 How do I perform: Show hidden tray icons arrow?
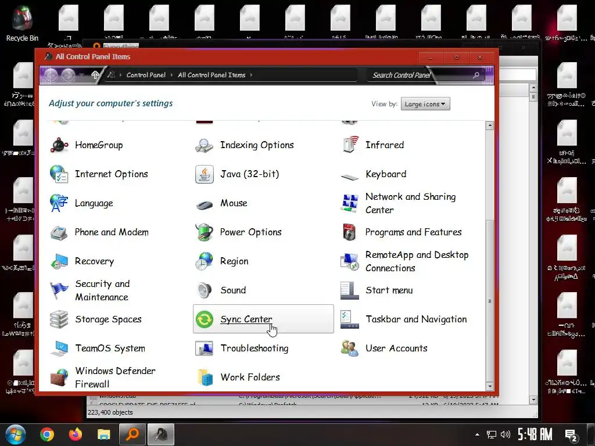click(x=478, y=434)
